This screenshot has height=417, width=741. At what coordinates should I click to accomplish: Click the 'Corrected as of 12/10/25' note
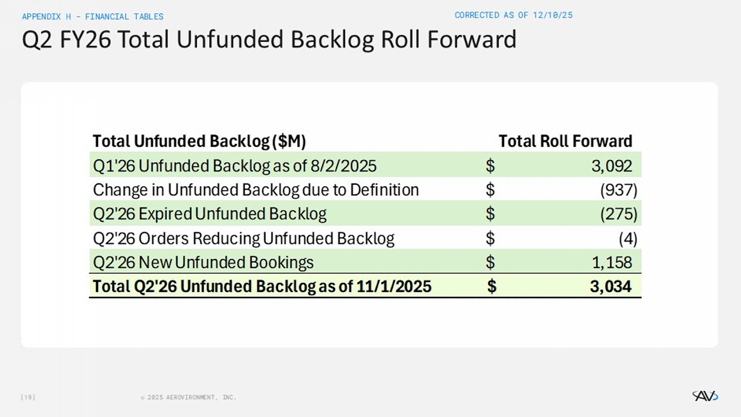[513, 15]
